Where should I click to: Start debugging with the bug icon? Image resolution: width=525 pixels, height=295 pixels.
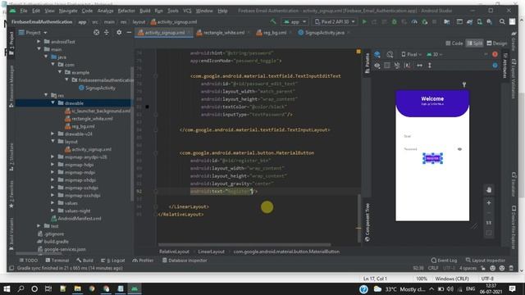394,22
